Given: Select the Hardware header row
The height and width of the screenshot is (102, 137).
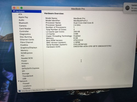Looking at the screenshot, I should coord(27,11).
